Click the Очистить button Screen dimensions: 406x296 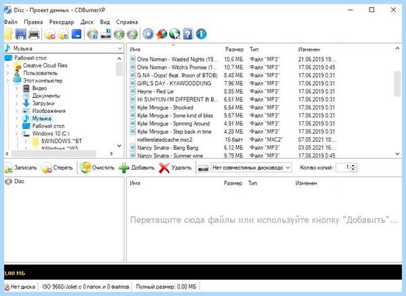click(x=97, y=168)
